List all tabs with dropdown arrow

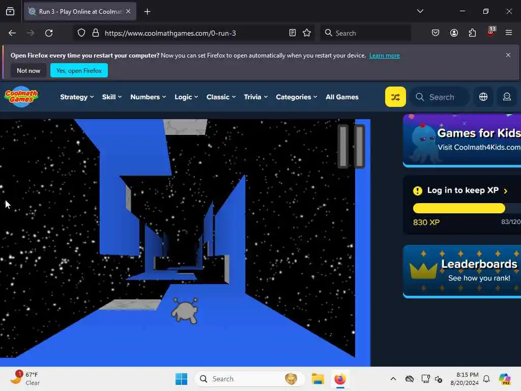(x=420, y=11)
